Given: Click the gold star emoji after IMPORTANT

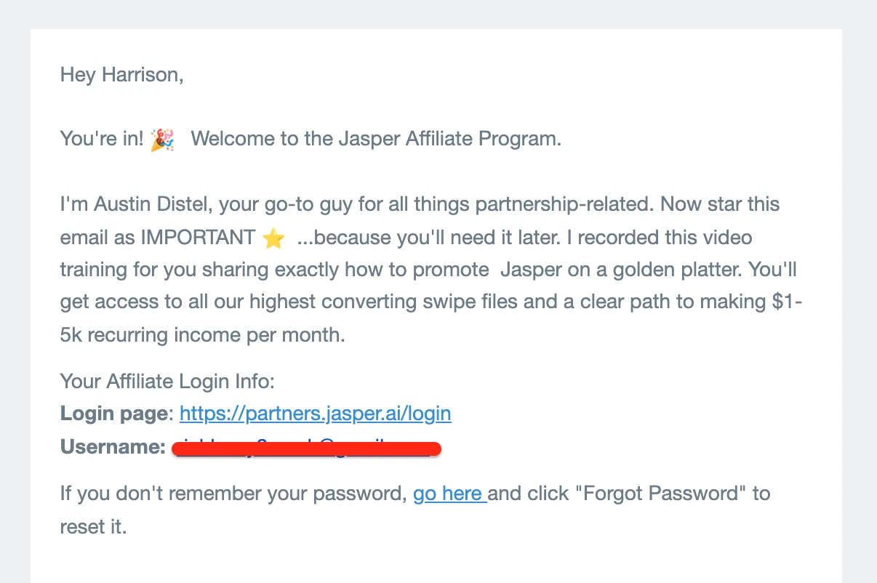Looking at the screenshot, I should tap(273, 238).
